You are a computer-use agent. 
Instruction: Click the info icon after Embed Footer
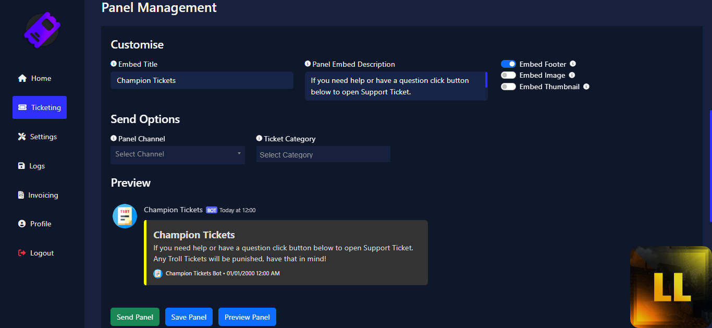(x=573, y=64)
